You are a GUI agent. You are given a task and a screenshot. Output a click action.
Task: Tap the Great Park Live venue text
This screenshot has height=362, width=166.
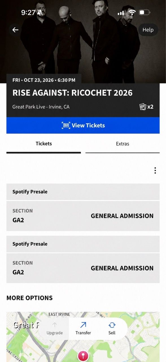coord(41,107)
